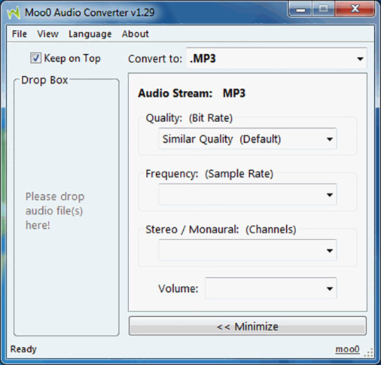381x365 pixels.
Task: Expand the Quality bit rate dropdown
Action: pos(247,139)
